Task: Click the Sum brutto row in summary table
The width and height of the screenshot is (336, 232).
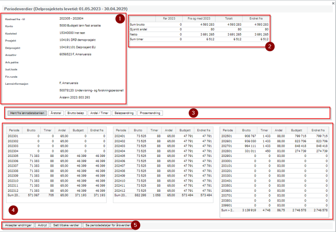Action: 199,24
